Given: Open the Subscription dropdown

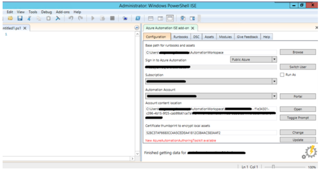Looking at the screenshot, I should click(x=211, y=81).
